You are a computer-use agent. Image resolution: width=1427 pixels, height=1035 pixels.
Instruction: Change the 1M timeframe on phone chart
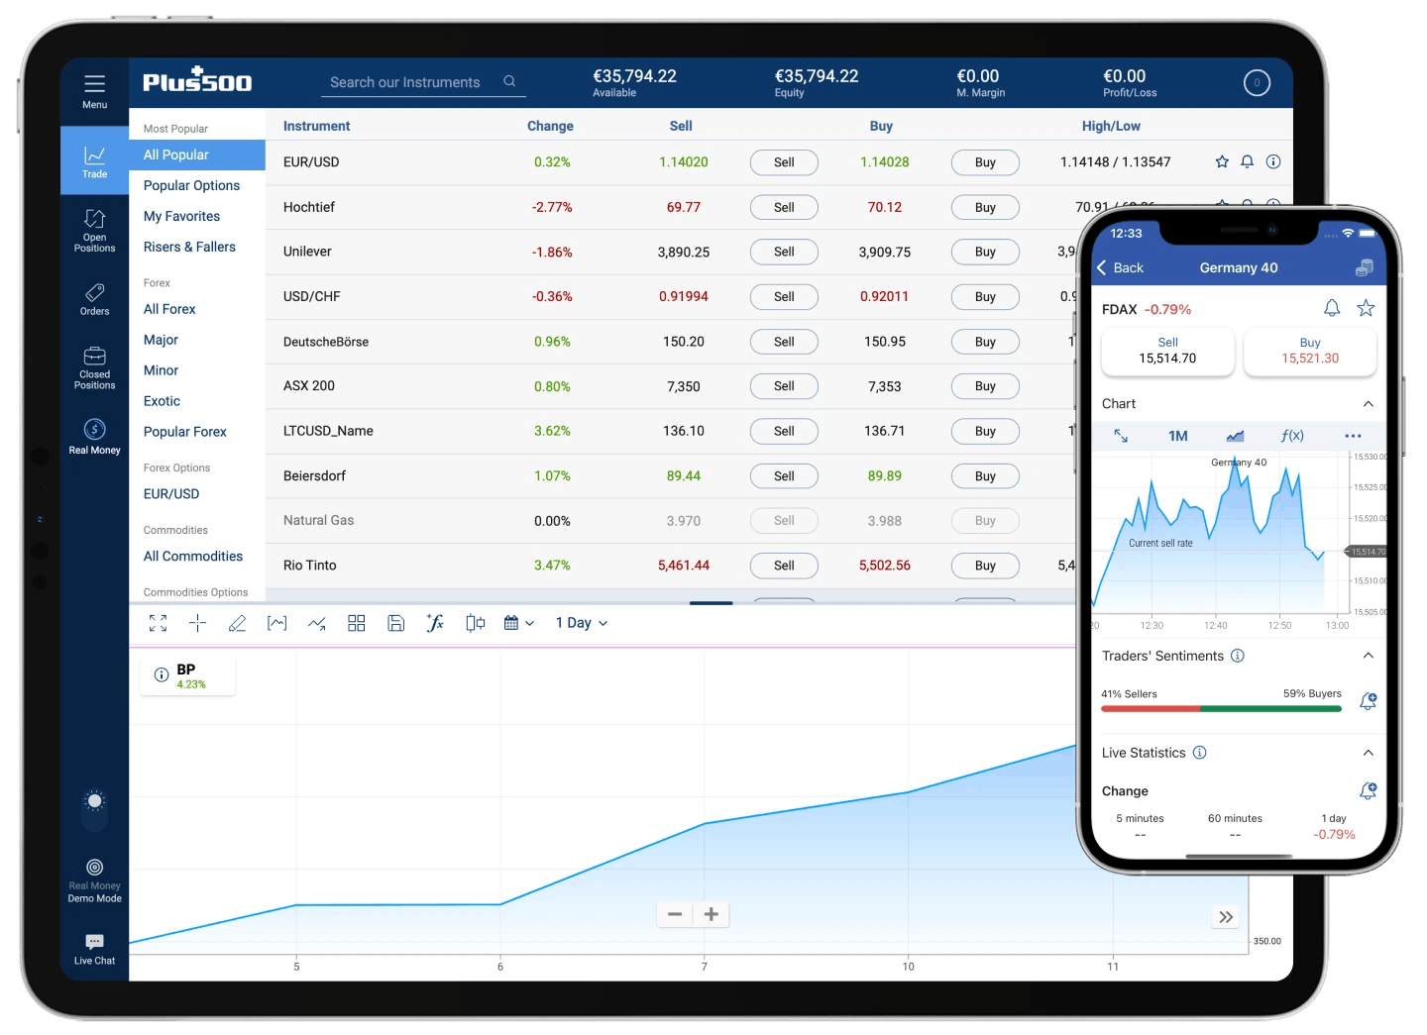tap(1177, 436)
